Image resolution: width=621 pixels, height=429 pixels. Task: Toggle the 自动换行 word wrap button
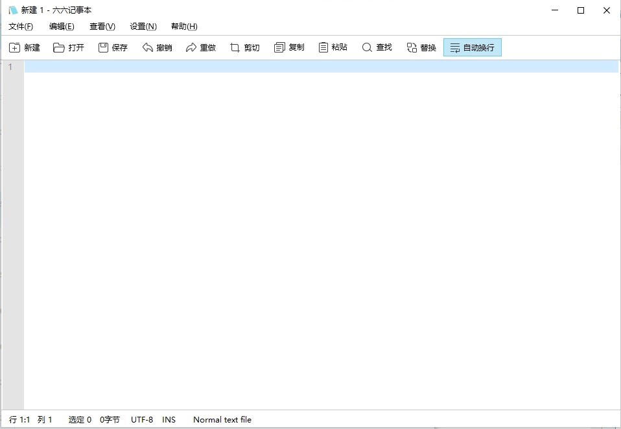[x=472, y=47]
